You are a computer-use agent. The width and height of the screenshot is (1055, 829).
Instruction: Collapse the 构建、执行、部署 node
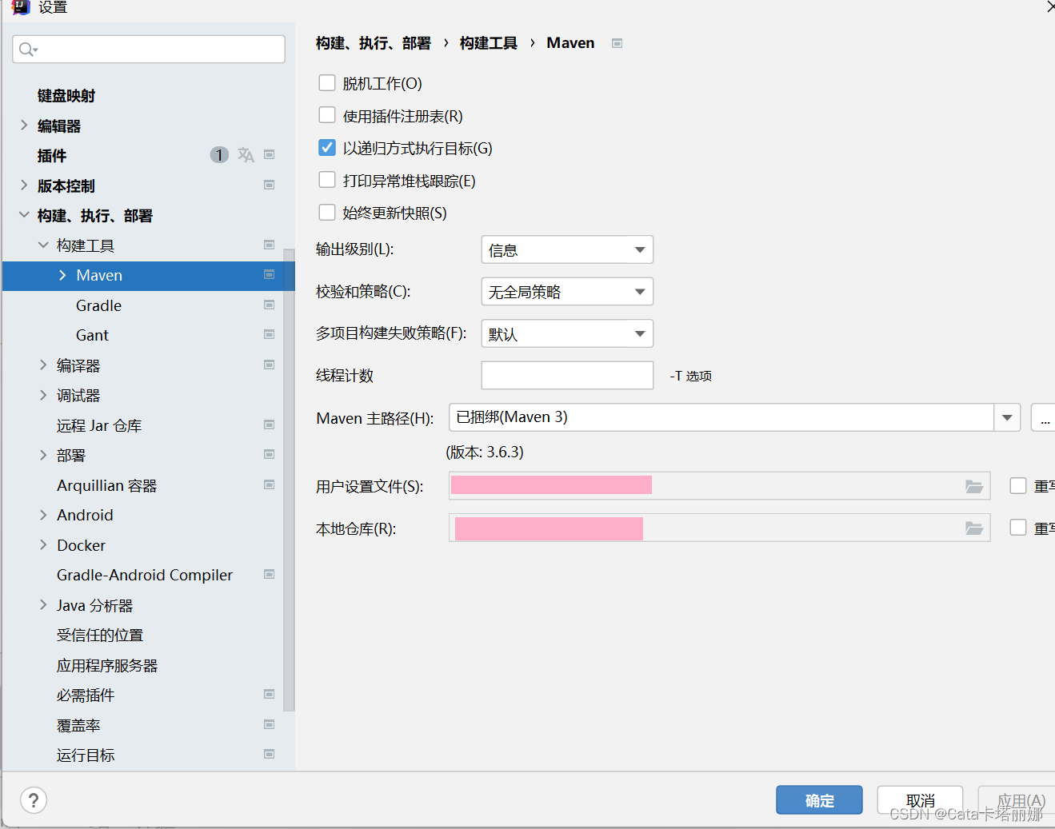coord(24,215)
